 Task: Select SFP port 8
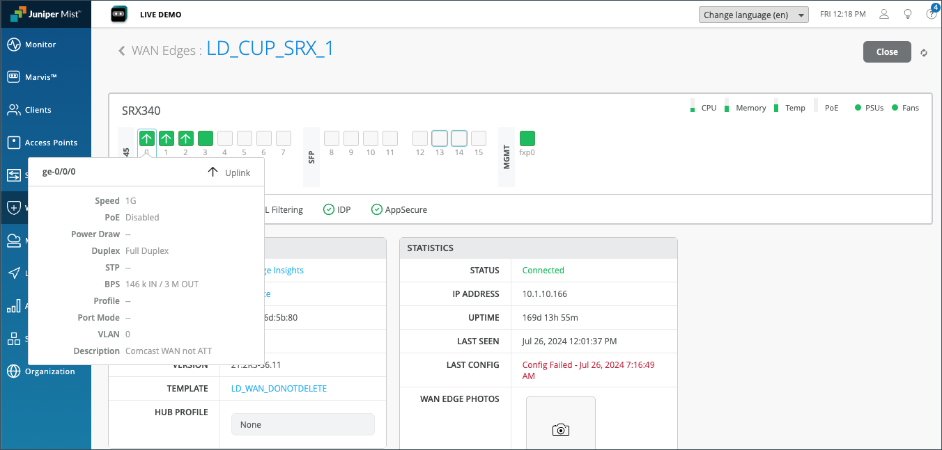(x=332, y=138)
